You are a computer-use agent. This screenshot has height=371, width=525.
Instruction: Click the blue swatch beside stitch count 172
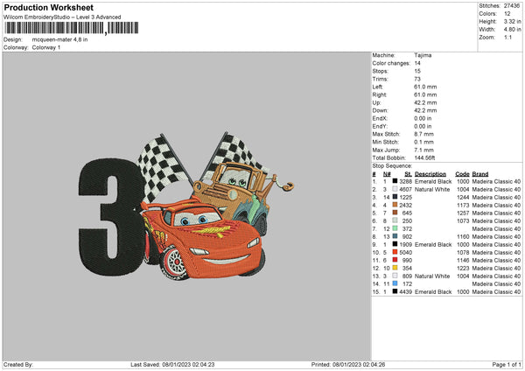click(395, 283)
